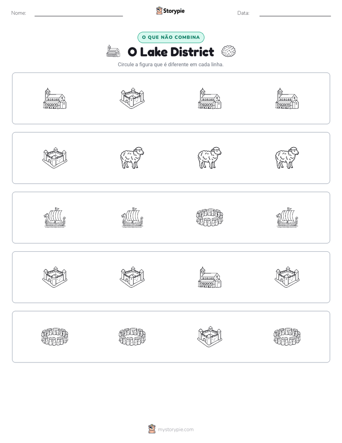The image size is (342, 443).
Task: Click the first church icon in row one
Action: click(x=55, y=98)
